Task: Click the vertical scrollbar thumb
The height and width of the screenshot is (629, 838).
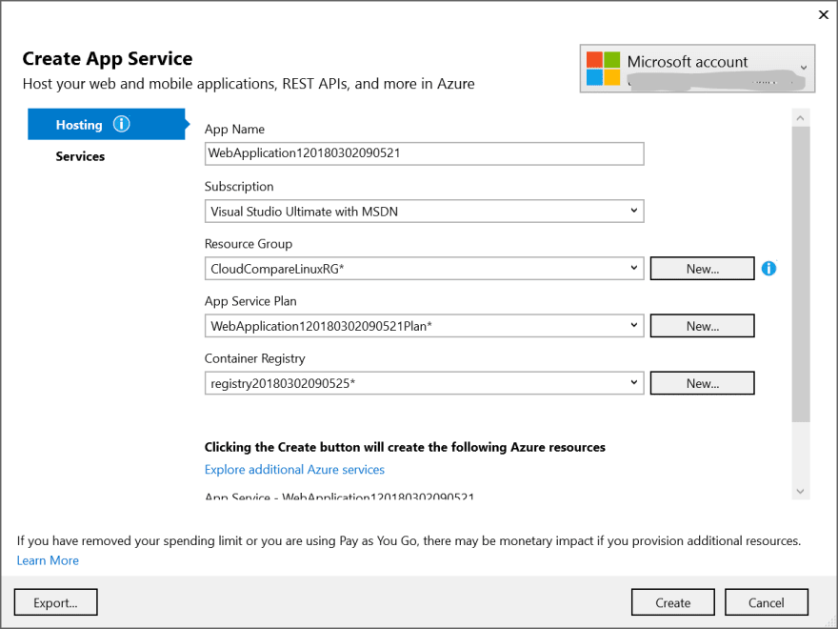Action: tap(801, 274)
